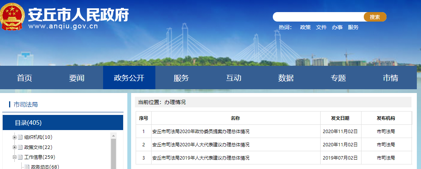
Task: Click the 发布机构 column header
Action: (x=386, y=118)
